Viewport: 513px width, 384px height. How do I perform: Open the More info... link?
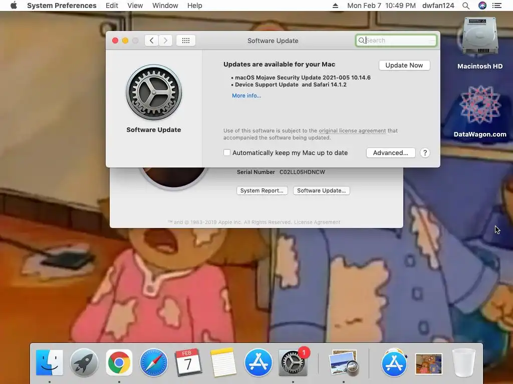point(246,95)
